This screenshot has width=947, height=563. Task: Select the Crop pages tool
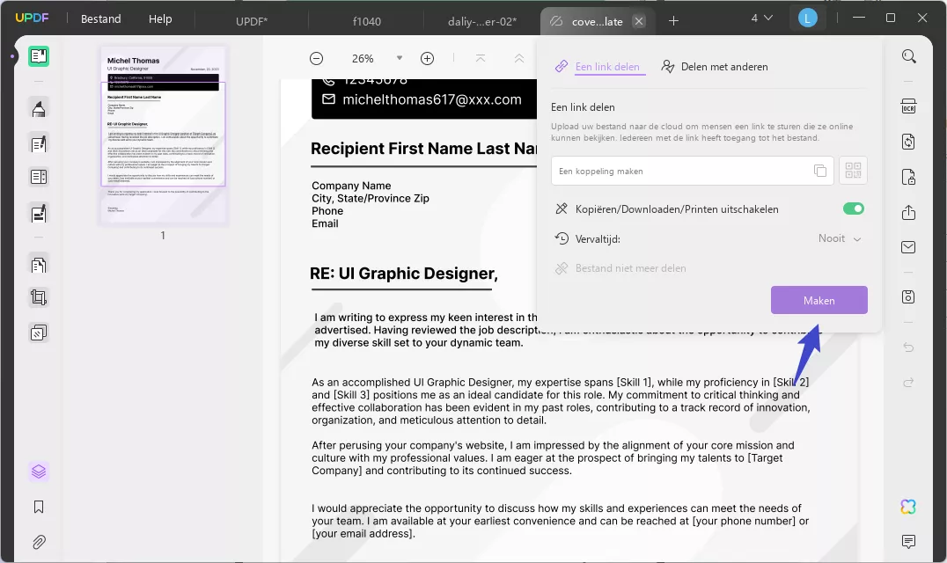click(x=39, y=297)
